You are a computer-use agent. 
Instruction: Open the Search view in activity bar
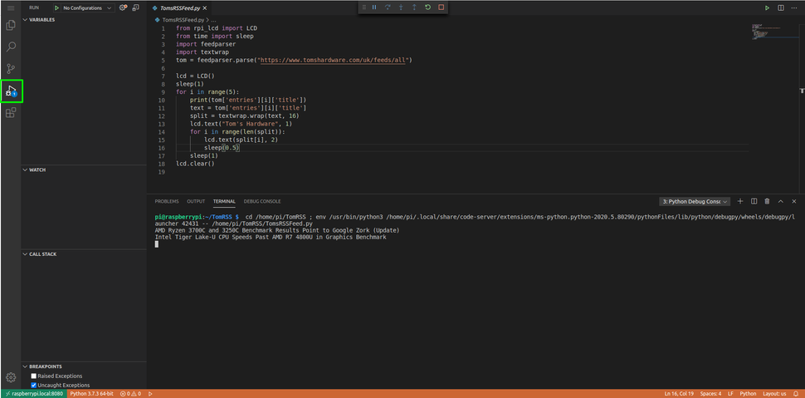[x=11, y=47]
